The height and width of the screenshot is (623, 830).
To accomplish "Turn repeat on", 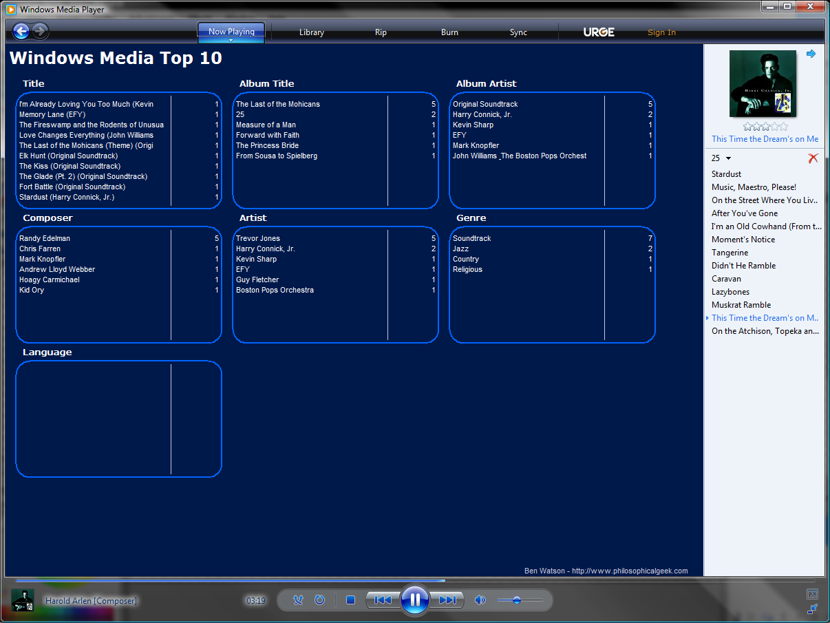I will pyautogui.click(x=319, y=600).
